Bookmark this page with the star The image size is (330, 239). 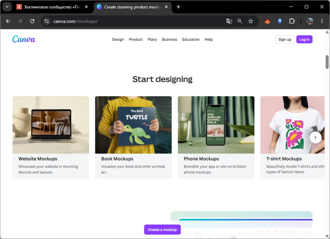(250, 21)
